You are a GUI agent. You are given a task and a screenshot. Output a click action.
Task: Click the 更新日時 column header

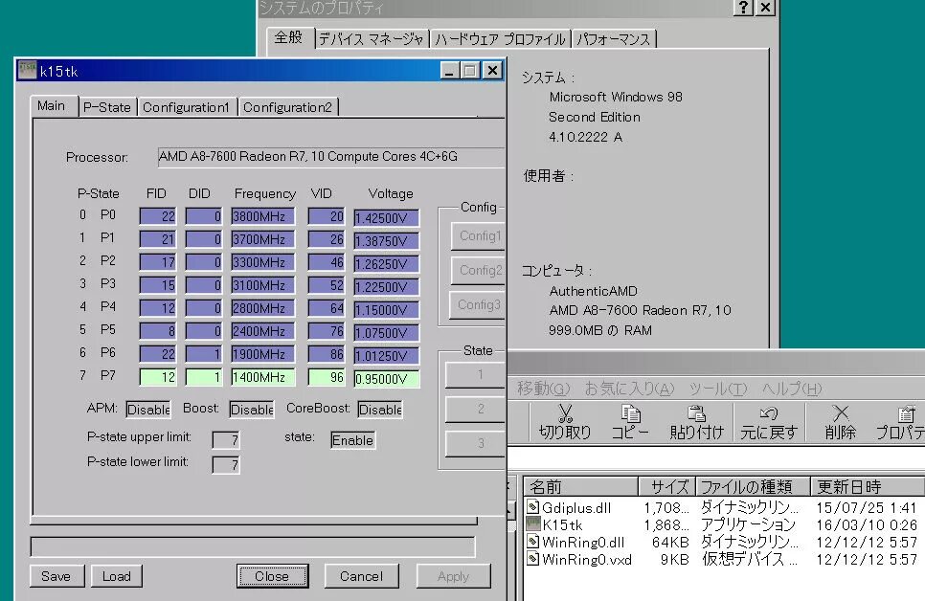(868, 486)
